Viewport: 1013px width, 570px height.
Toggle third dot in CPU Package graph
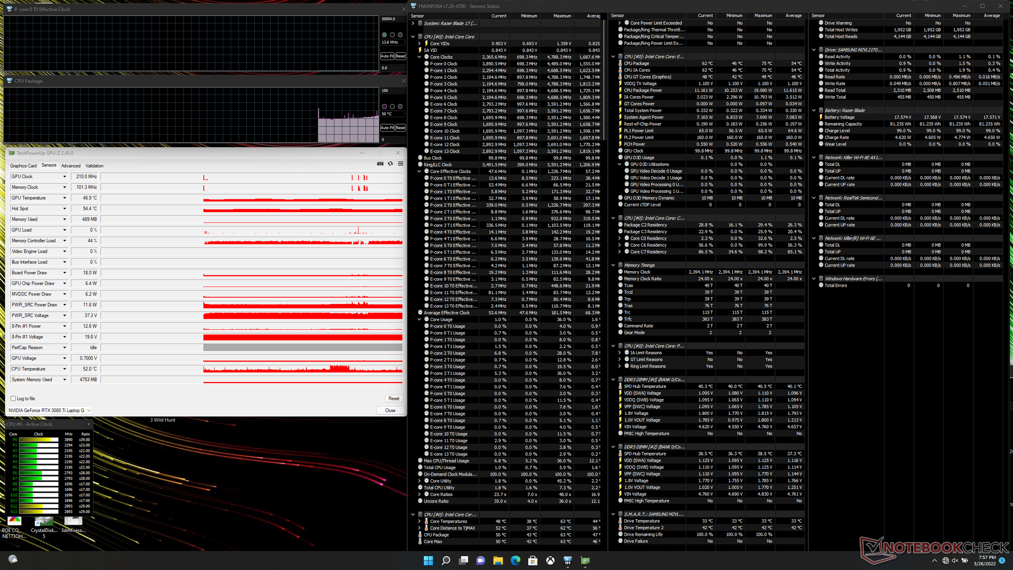pos(400,106)
